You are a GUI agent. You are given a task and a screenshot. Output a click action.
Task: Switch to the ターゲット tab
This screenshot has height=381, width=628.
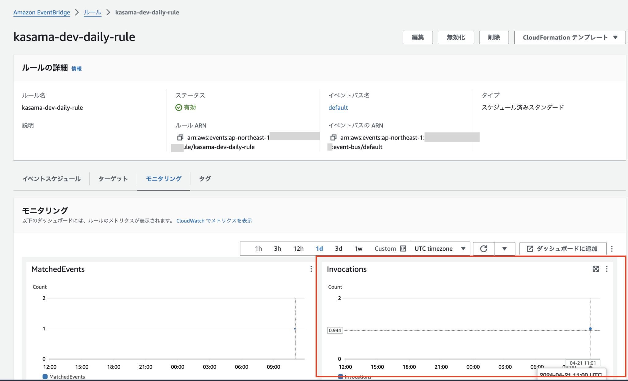[x=113, y=179]
